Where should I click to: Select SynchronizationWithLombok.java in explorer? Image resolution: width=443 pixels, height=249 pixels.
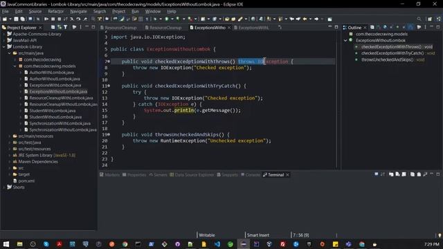pos(60,123)
